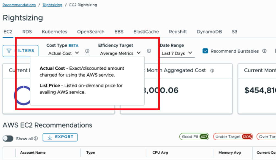Image resolution: width=276 pixels, height=160 pixels.
Task: Go to Rightsizing breadcrumb link
Action: [x=53, y=5]
